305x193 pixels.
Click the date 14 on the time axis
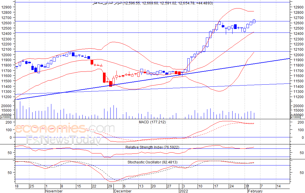tap(279, 186)
